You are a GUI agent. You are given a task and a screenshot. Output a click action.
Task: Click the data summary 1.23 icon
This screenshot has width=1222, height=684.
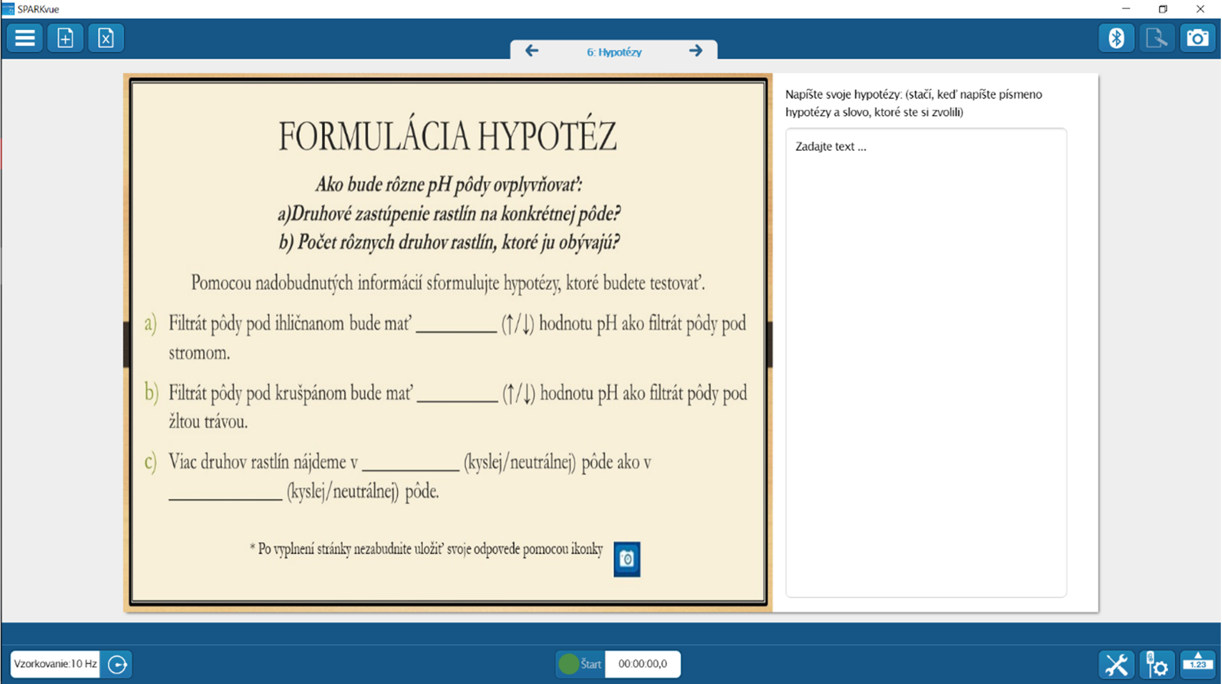1197,664
